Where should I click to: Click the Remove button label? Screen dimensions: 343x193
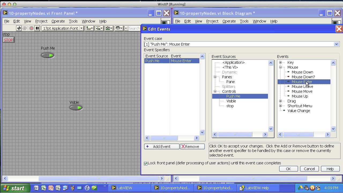point(192,147)
